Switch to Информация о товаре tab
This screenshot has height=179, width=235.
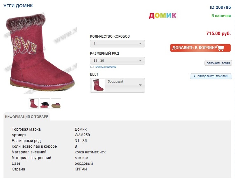[x=26, y=117]
